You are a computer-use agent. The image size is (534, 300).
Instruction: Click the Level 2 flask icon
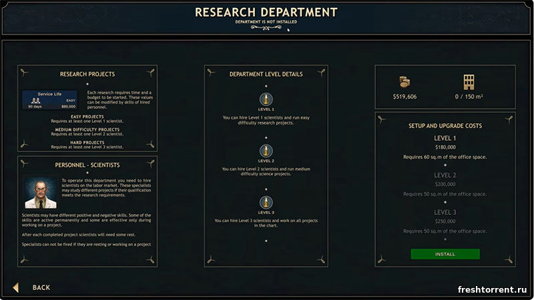coord(266,150)
